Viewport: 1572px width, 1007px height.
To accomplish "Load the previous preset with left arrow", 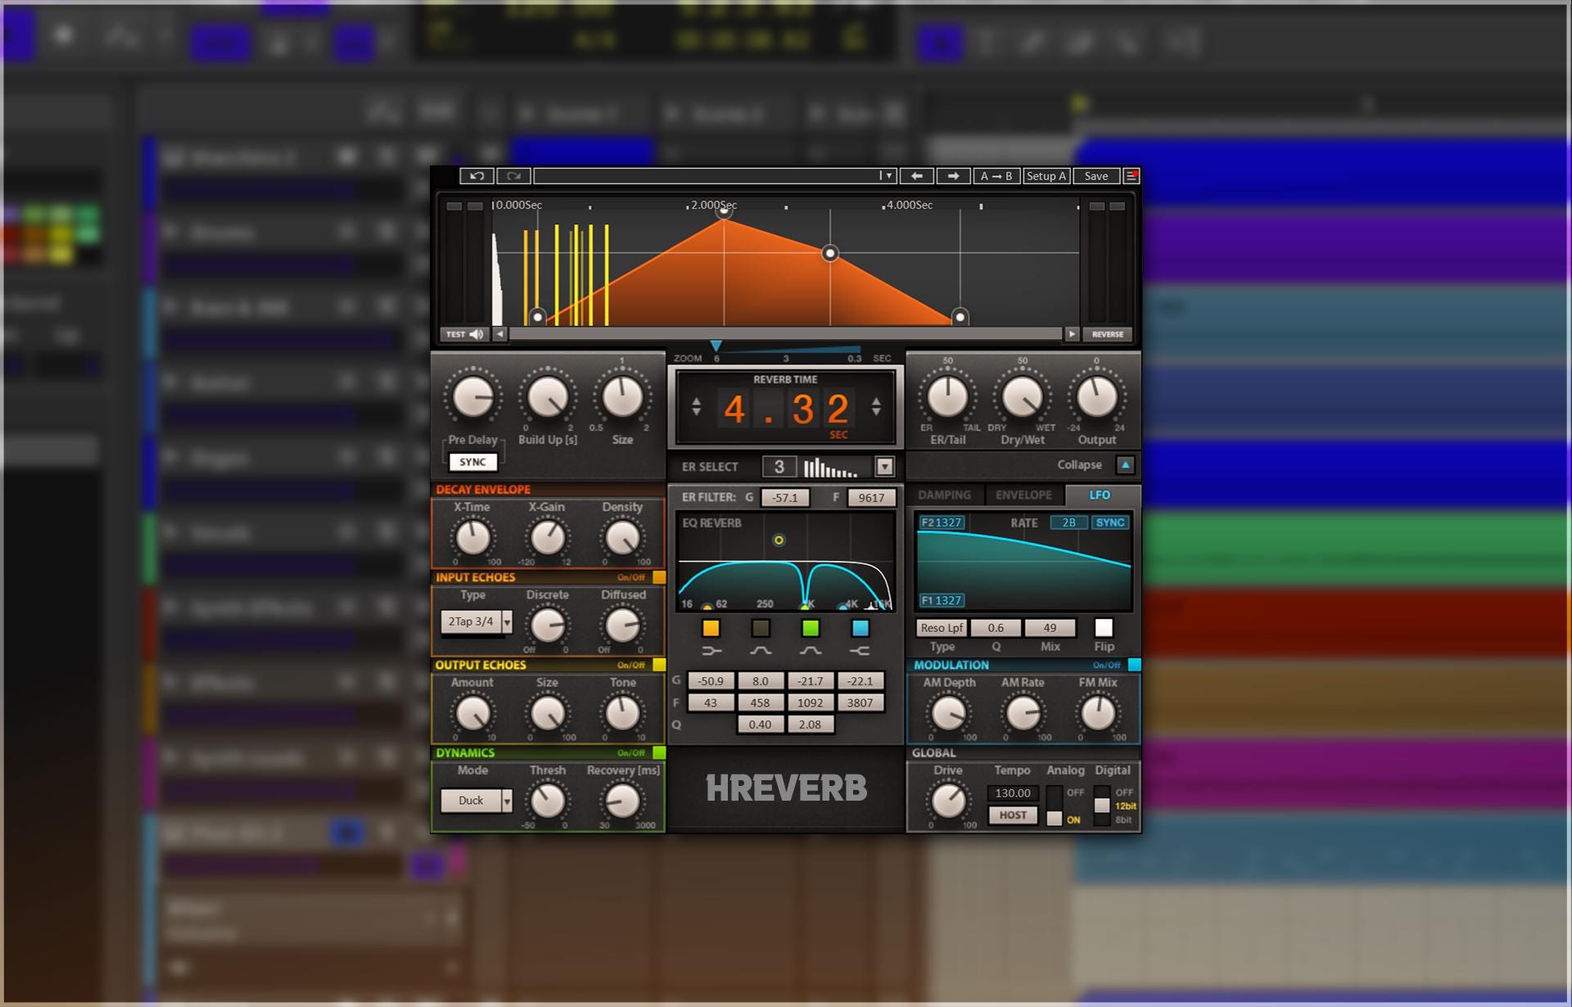I will tap(917, 176).
